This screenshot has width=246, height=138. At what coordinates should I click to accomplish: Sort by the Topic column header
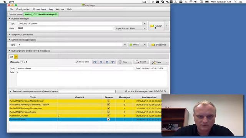tap(33, 97)
